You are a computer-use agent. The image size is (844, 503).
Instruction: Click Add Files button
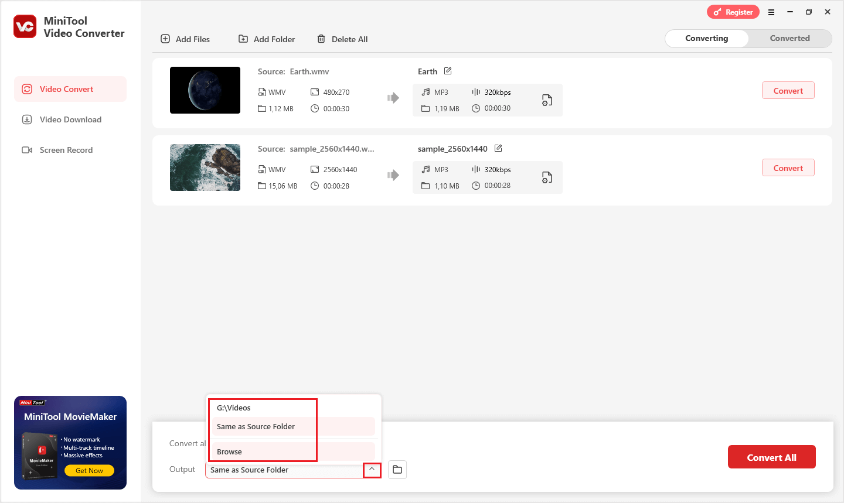pyautogui.click(x=185, y=39)
